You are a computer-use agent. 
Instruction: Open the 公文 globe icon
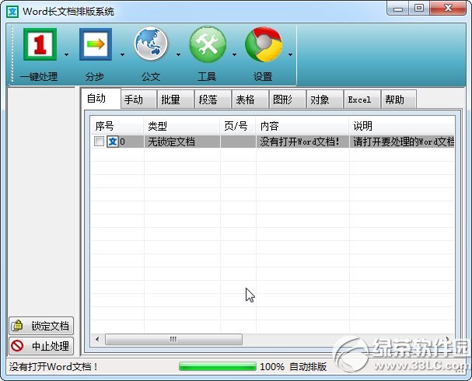[151, 44]
